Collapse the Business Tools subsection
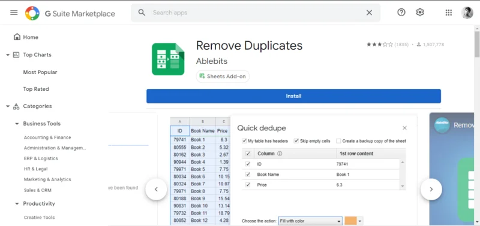The image size is (480, 226). 17,124
